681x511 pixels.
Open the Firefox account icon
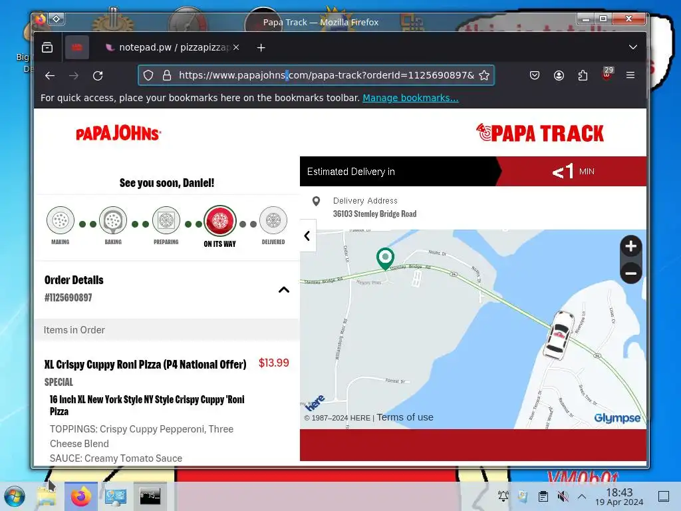point(559,75)
